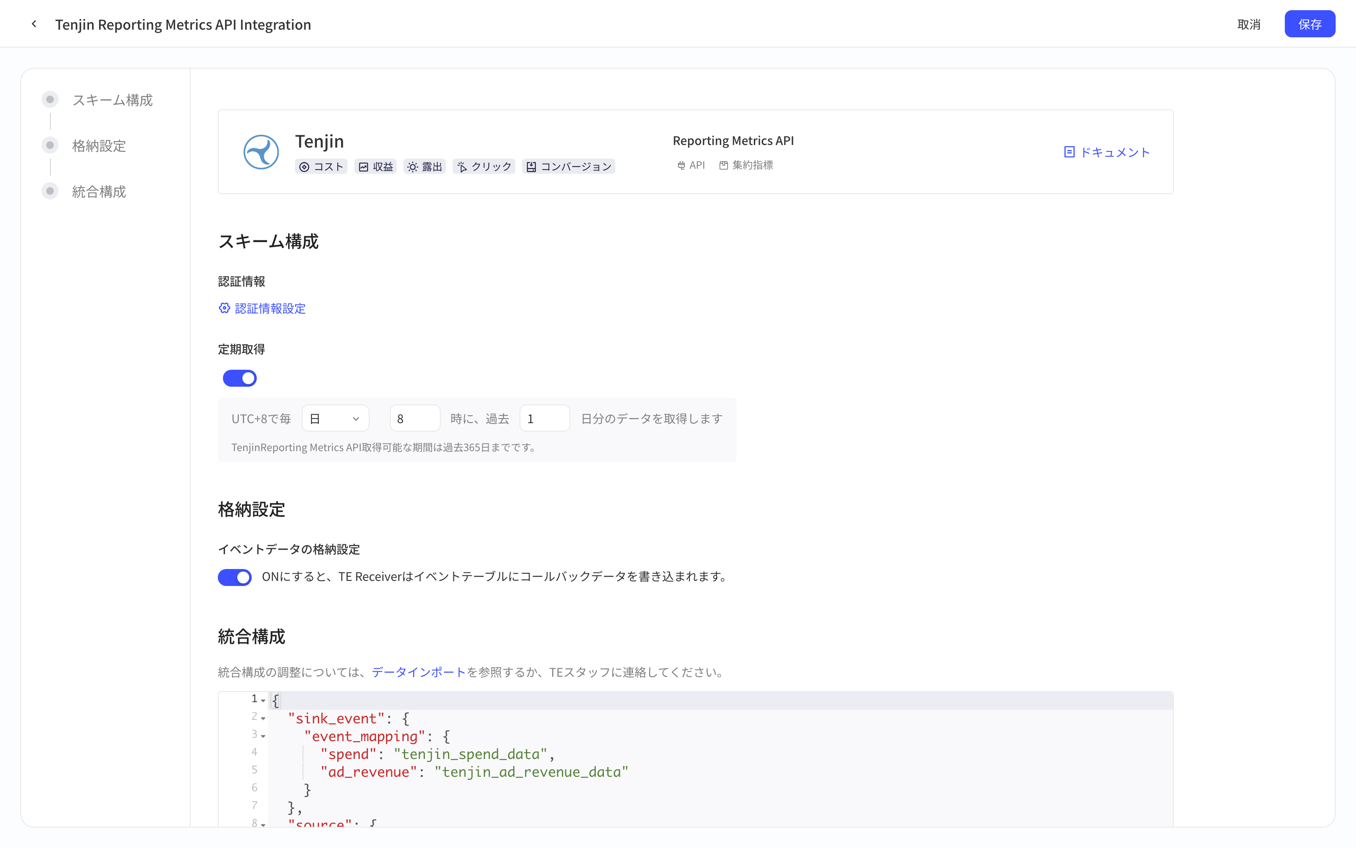Open the データインポート link
1356x848 pixels.
click(x=419, y=672)
